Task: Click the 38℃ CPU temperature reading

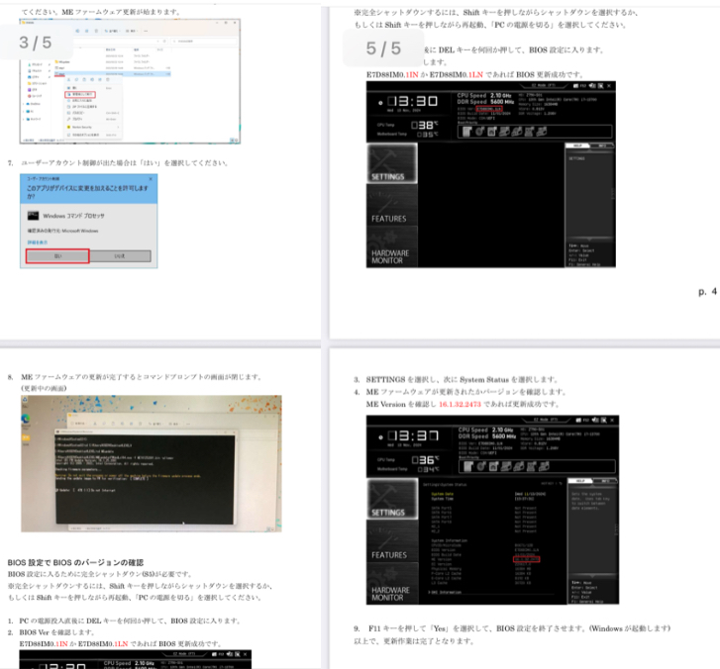Action: 425,125
